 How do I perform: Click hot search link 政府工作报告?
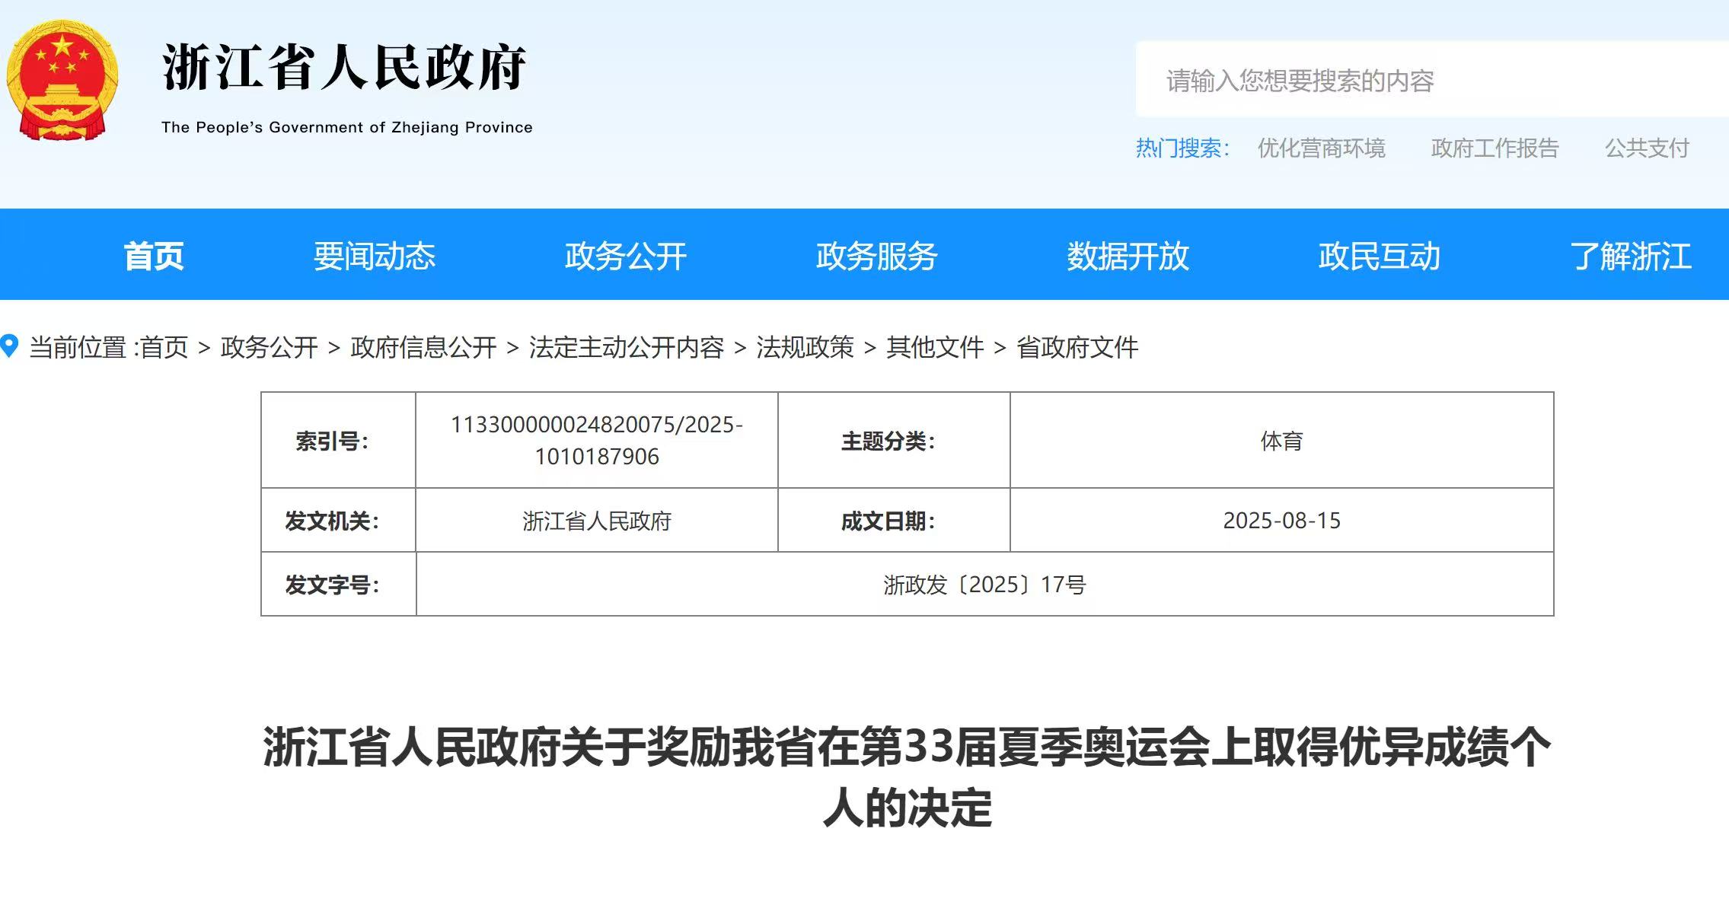(1495, 148)
